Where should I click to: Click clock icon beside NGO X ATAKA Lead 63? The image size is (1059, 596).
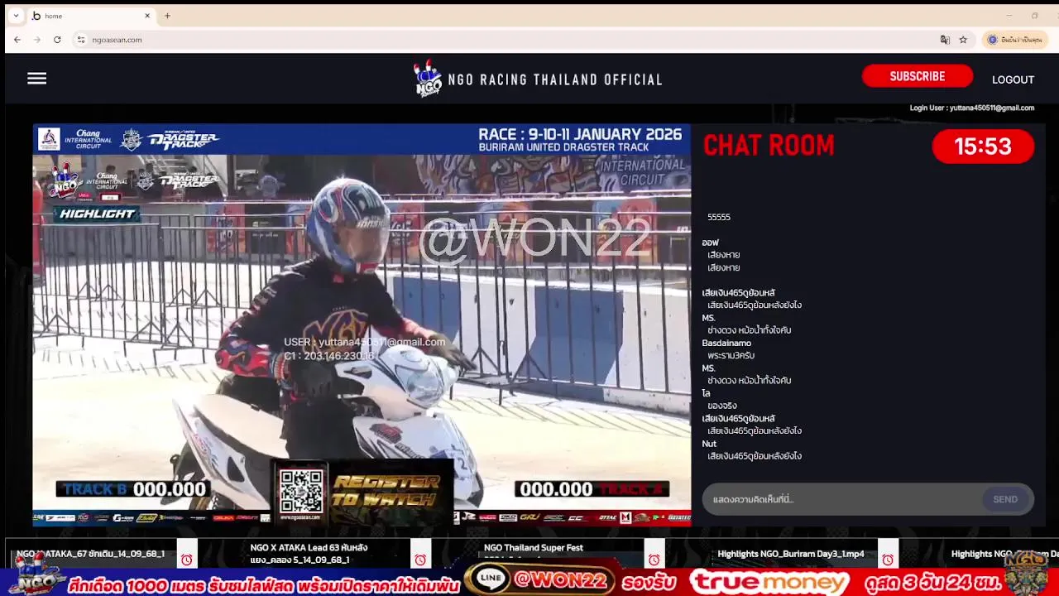click(420, 560)
